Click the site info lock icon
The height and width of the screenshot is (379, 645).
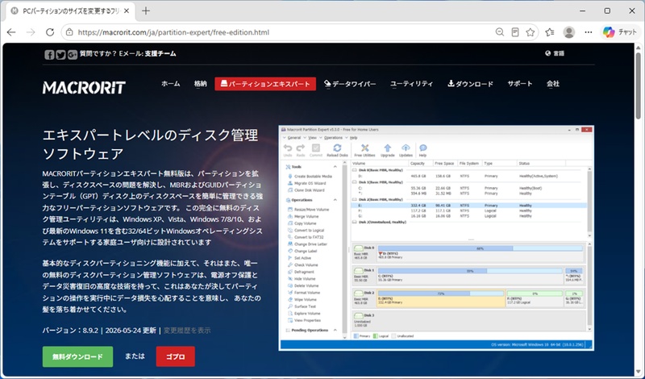pos(69,32)
